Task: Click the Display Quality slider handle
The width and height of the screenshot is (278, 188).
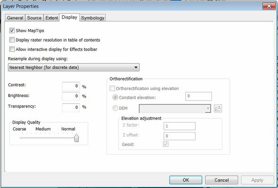Action: (76, 138)
